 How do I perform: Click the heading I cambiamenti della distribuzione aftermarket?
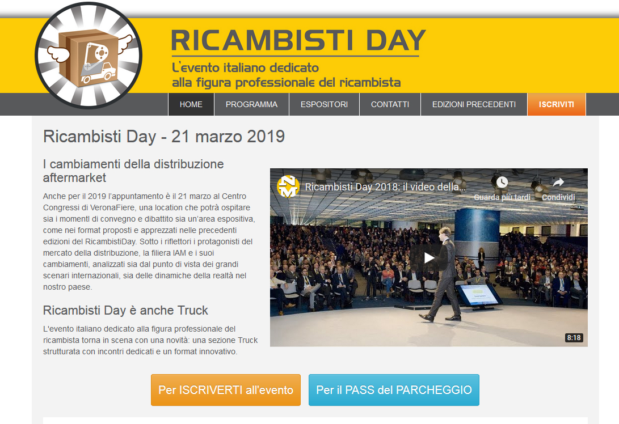133,171
